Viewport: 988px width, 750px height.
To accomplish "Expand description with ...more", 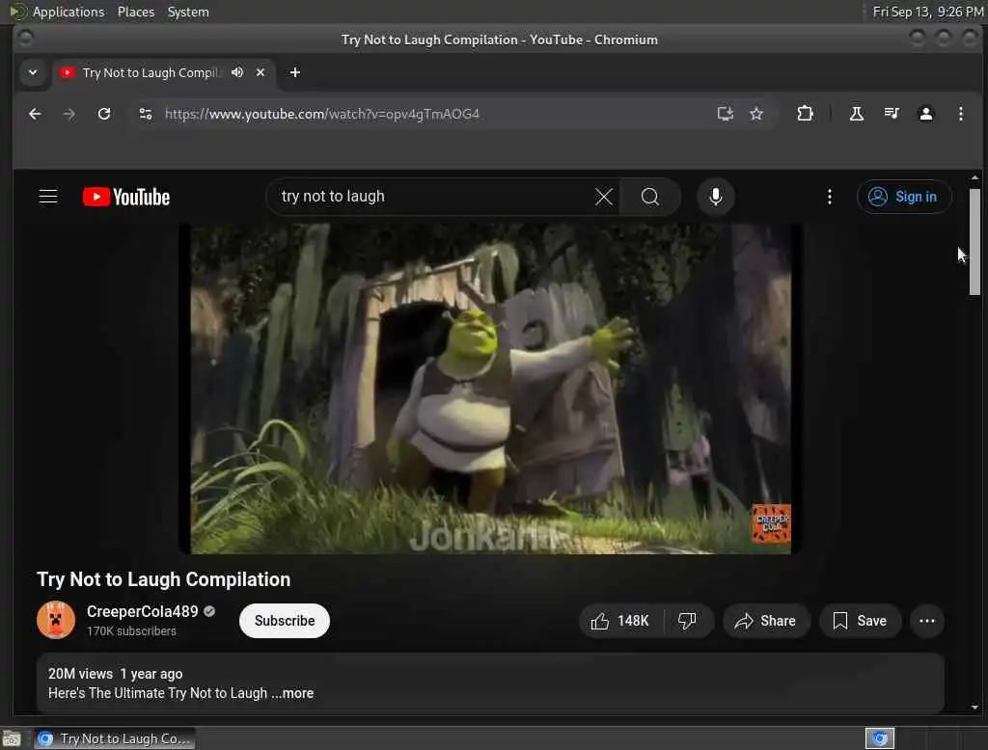I will click(x=292, y=693).
